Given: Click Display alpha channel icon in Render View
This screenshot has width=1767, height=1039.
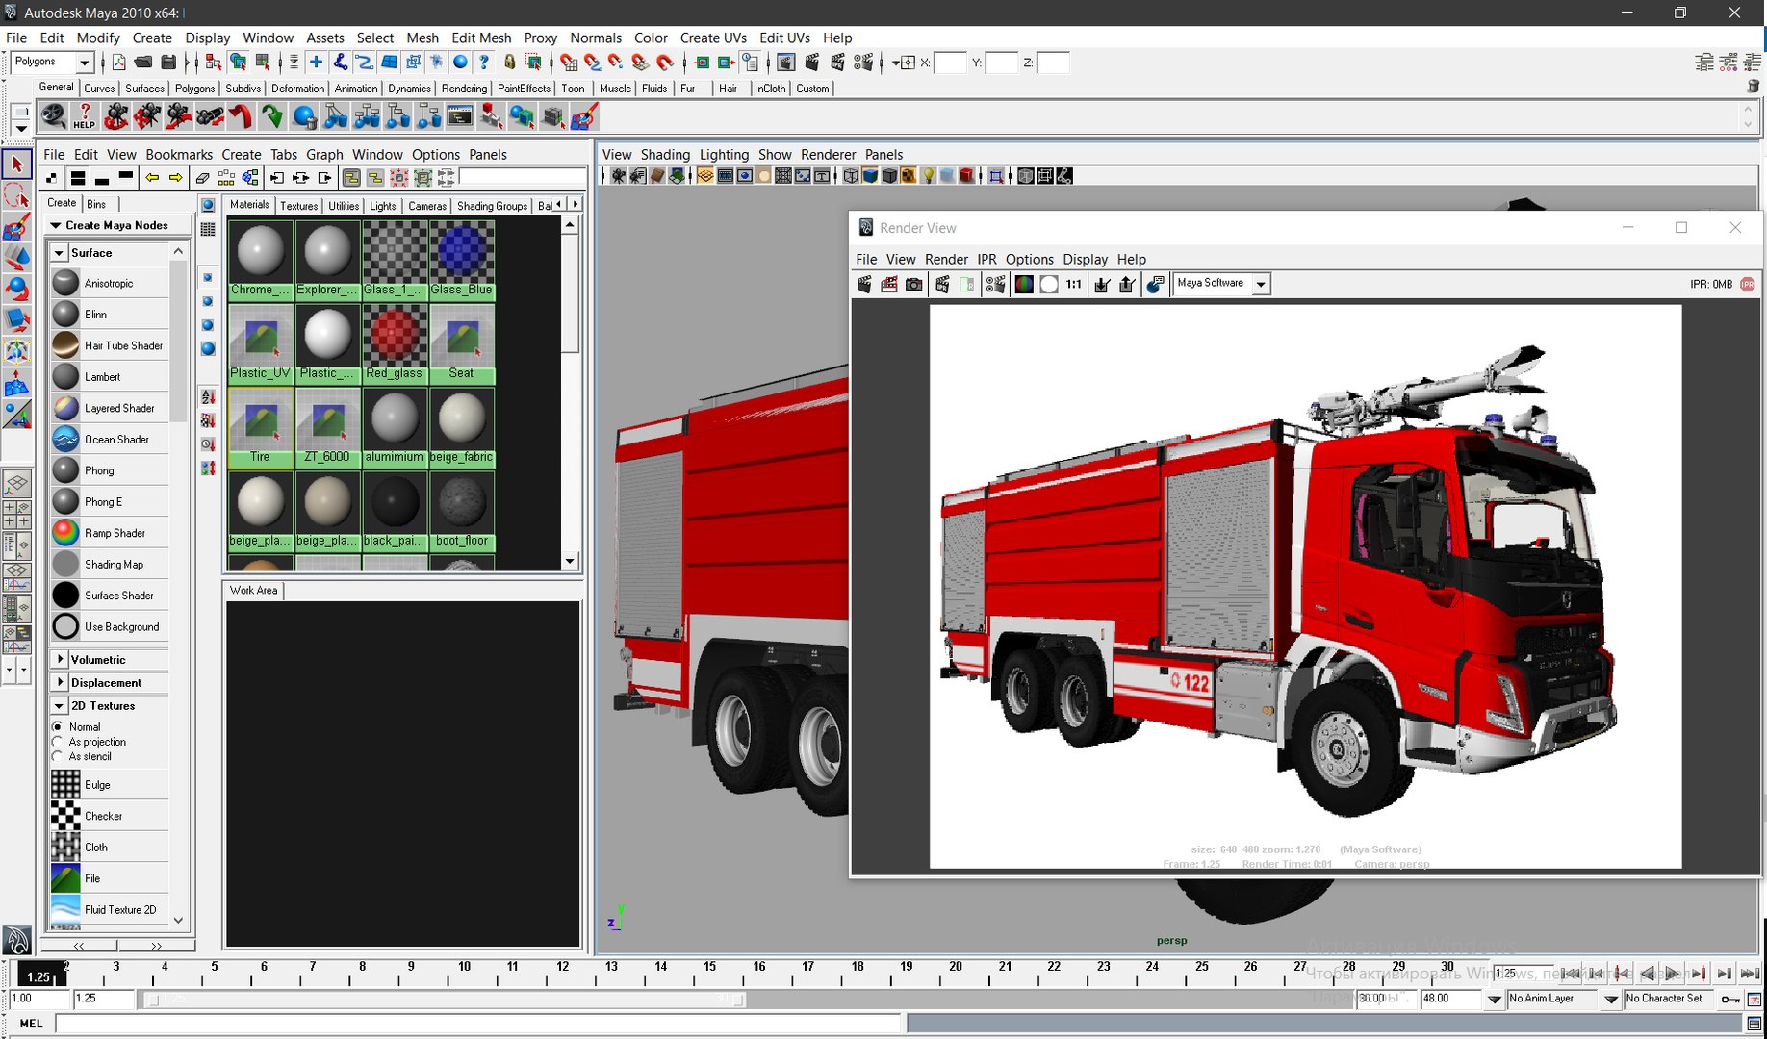Looking at the screenshot, I should tap(1049, 284).
